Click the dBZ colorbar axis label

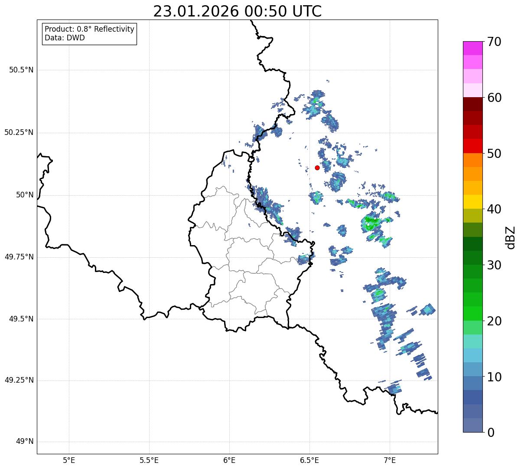[x=511, y=237]
